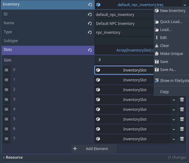Toggle the inventory resource dropdown arrow

click(184, 5)
